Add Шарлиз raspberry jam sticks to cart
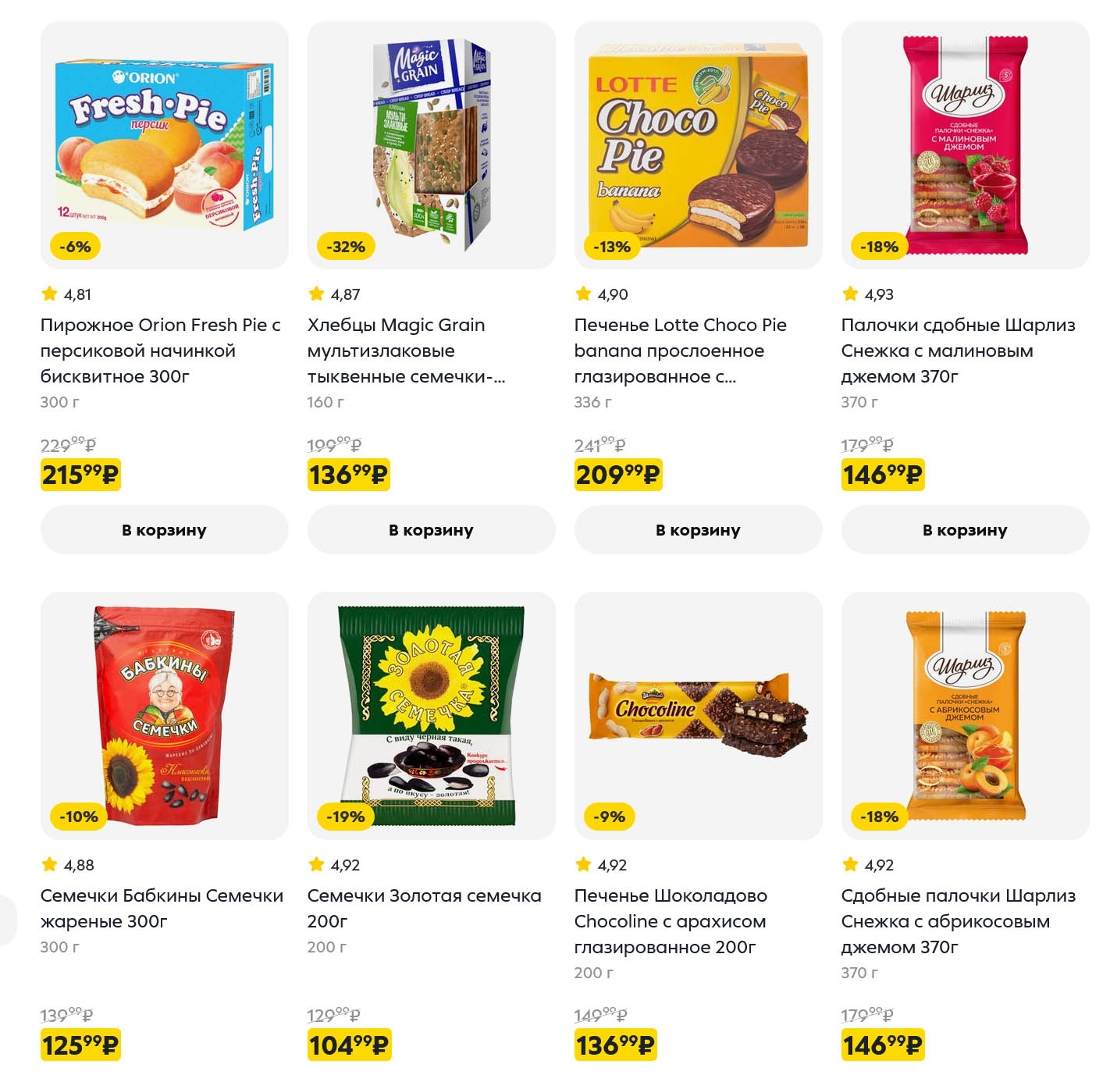Viewport: 1110px width, 1075px height. (x=965, y=530)
